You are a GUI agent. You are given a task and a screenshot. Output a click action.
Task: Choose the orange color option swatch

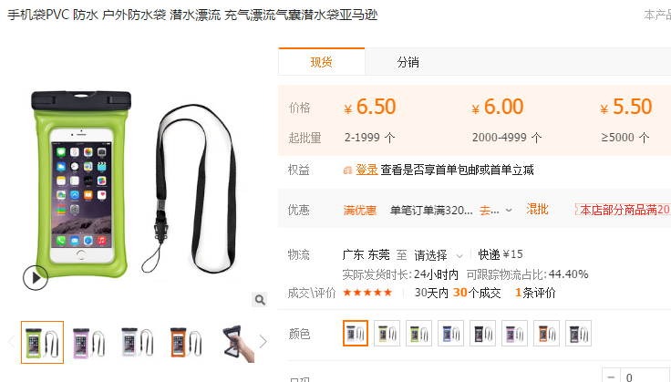[x=546, y=334]
